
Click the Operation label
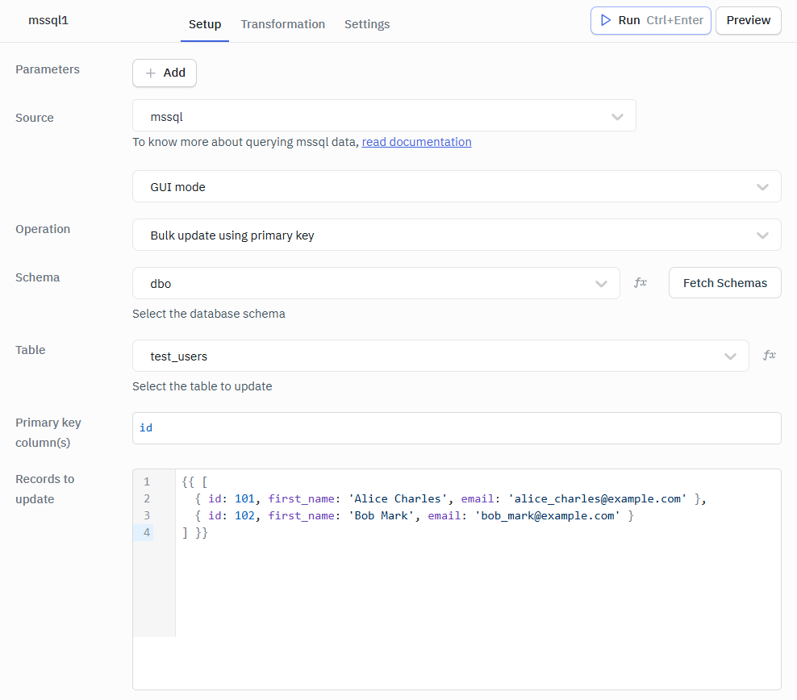pyautogui.click(x=43, y=229)
